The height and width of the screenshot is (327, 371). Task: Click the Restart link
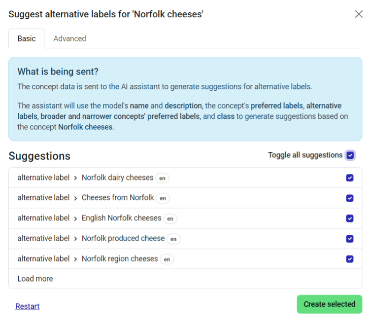pos(28,306)
